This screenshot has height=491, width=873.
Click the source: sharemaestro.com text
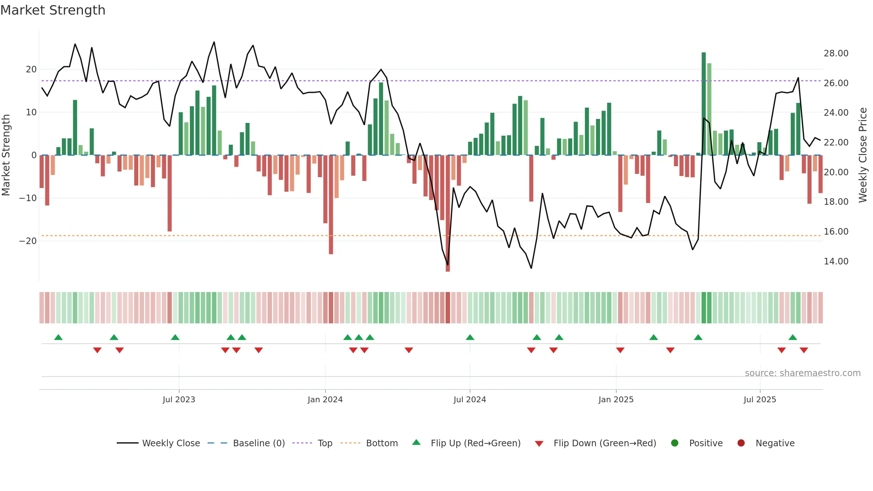click(x=803, y=373)
